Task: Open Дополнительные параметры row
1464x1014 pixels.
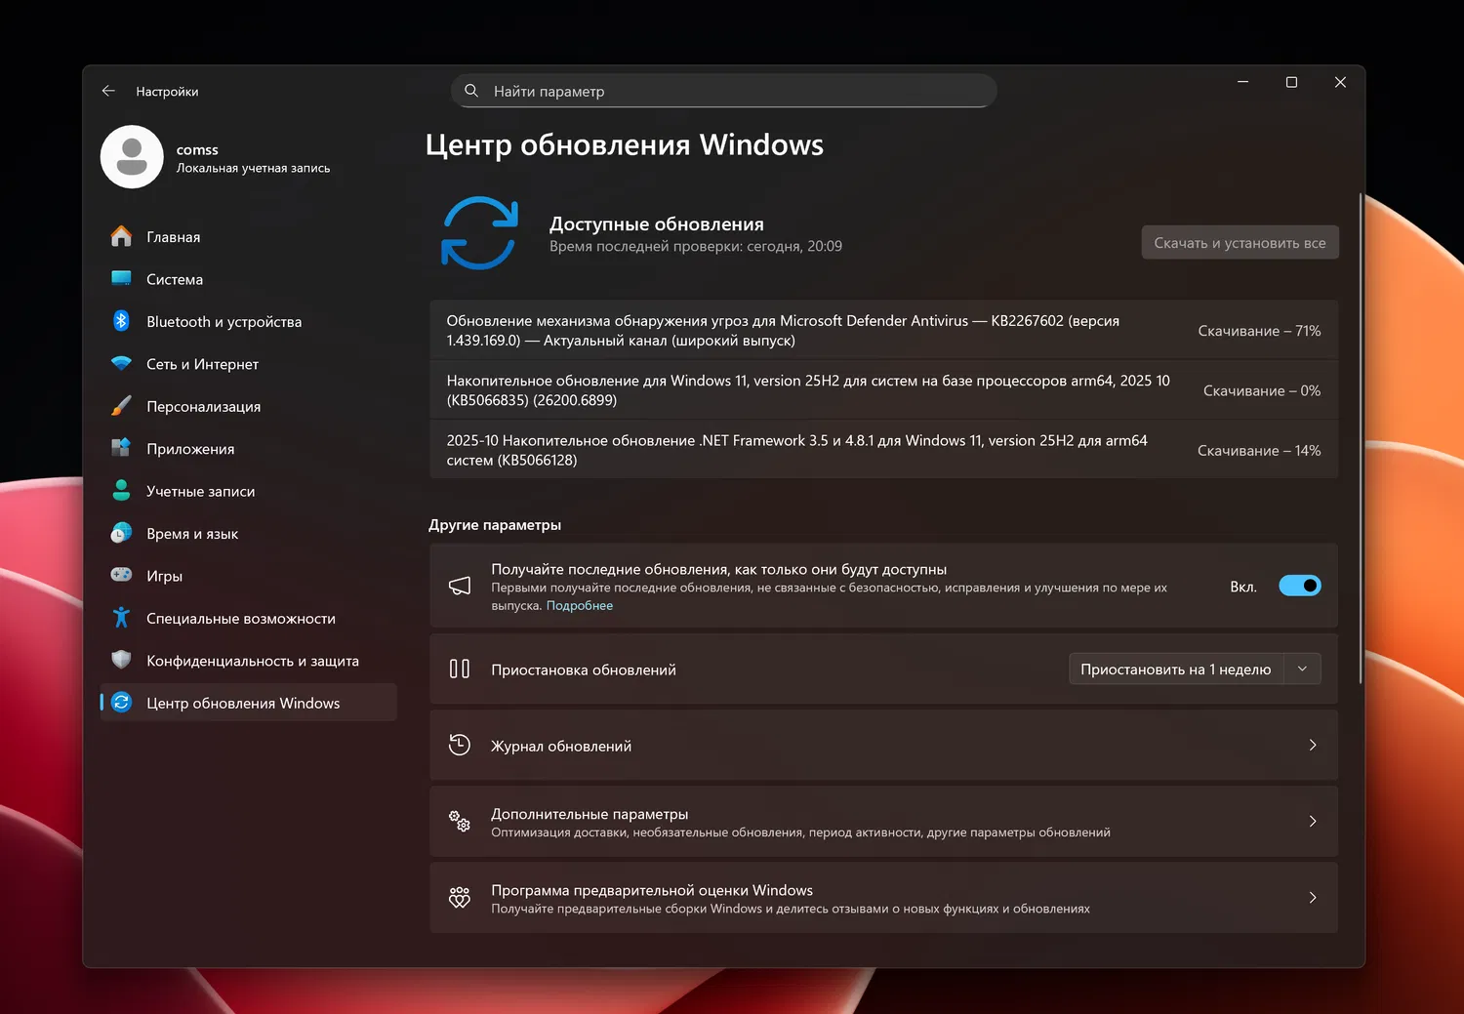Action: click(x=883, y=821)
